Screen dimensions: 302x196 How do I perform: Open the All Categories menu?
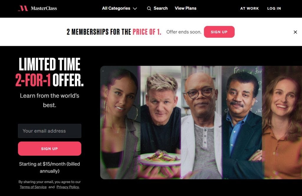coord(119,8)
